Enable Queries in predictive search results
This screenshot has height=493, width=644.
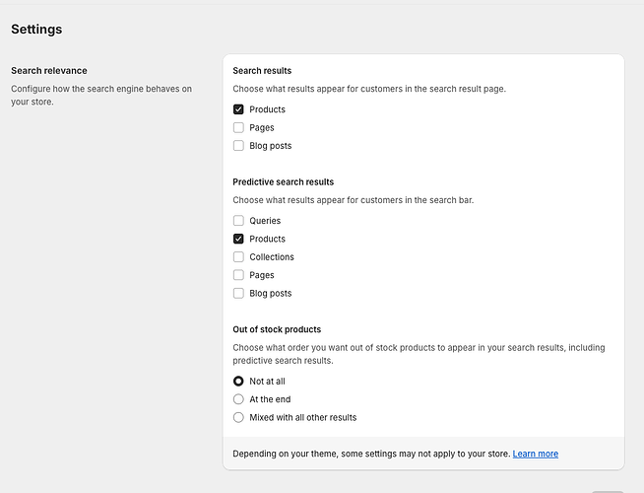pos(238,221)
